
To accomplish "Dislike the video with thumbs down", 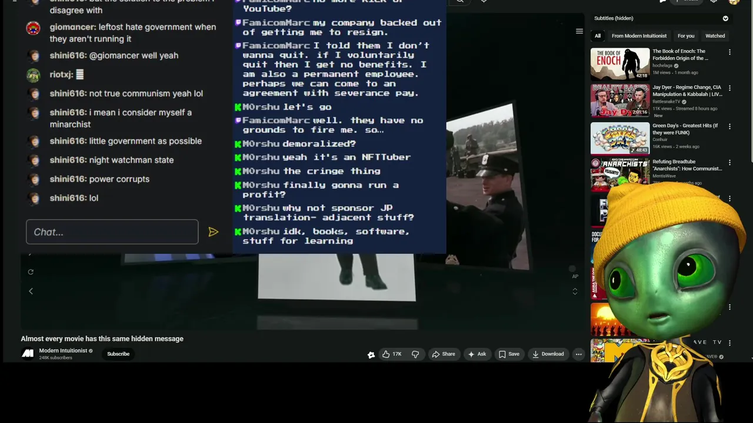I will pos(415,354).
